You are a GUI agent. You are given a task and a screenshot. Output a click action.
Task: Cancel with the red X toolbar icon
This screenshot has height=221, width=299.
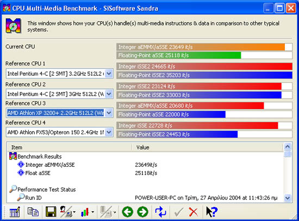(x=193, y=212)
